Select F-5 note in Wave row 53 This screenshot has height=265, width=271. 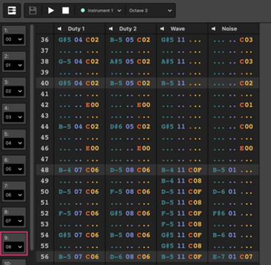(167, 224)
